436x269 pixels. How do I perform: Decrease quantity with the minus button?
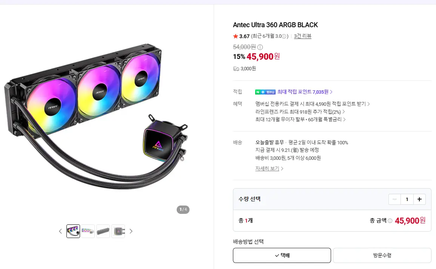tap(394, 199)
